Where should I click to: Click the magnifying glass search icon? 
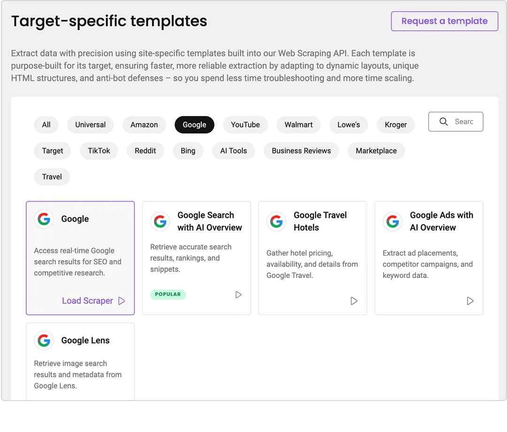pyautogui.click(x=444, y=122)
